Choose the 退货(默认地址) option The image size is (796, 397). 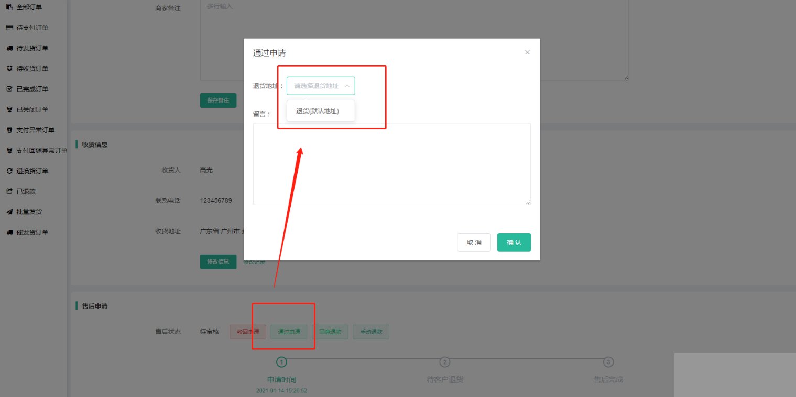(321, 111)
